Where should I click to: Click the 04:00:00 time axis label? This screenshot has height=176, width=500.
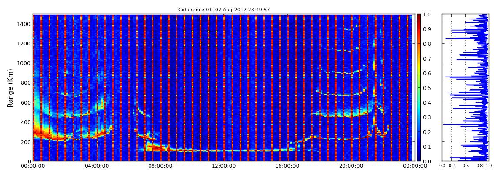tap(96, 166)
